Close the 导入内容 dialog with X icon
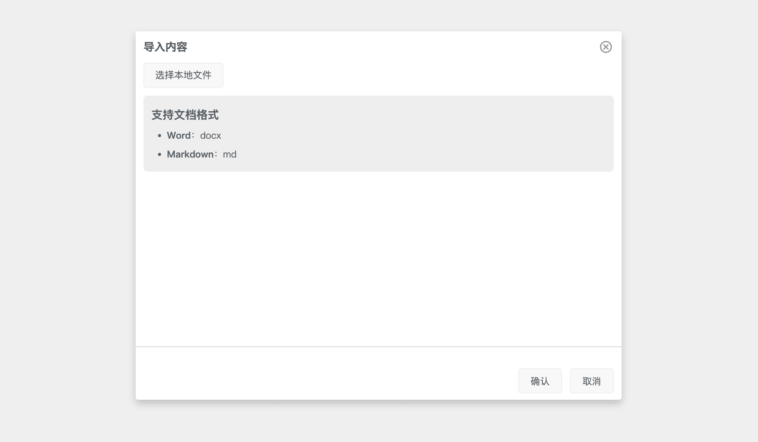758x442 pixels. coord(606,47)
